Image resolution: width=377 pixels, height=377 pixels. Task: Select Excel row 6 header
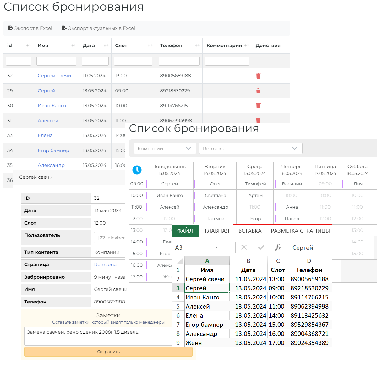click(x=178, y=315)
